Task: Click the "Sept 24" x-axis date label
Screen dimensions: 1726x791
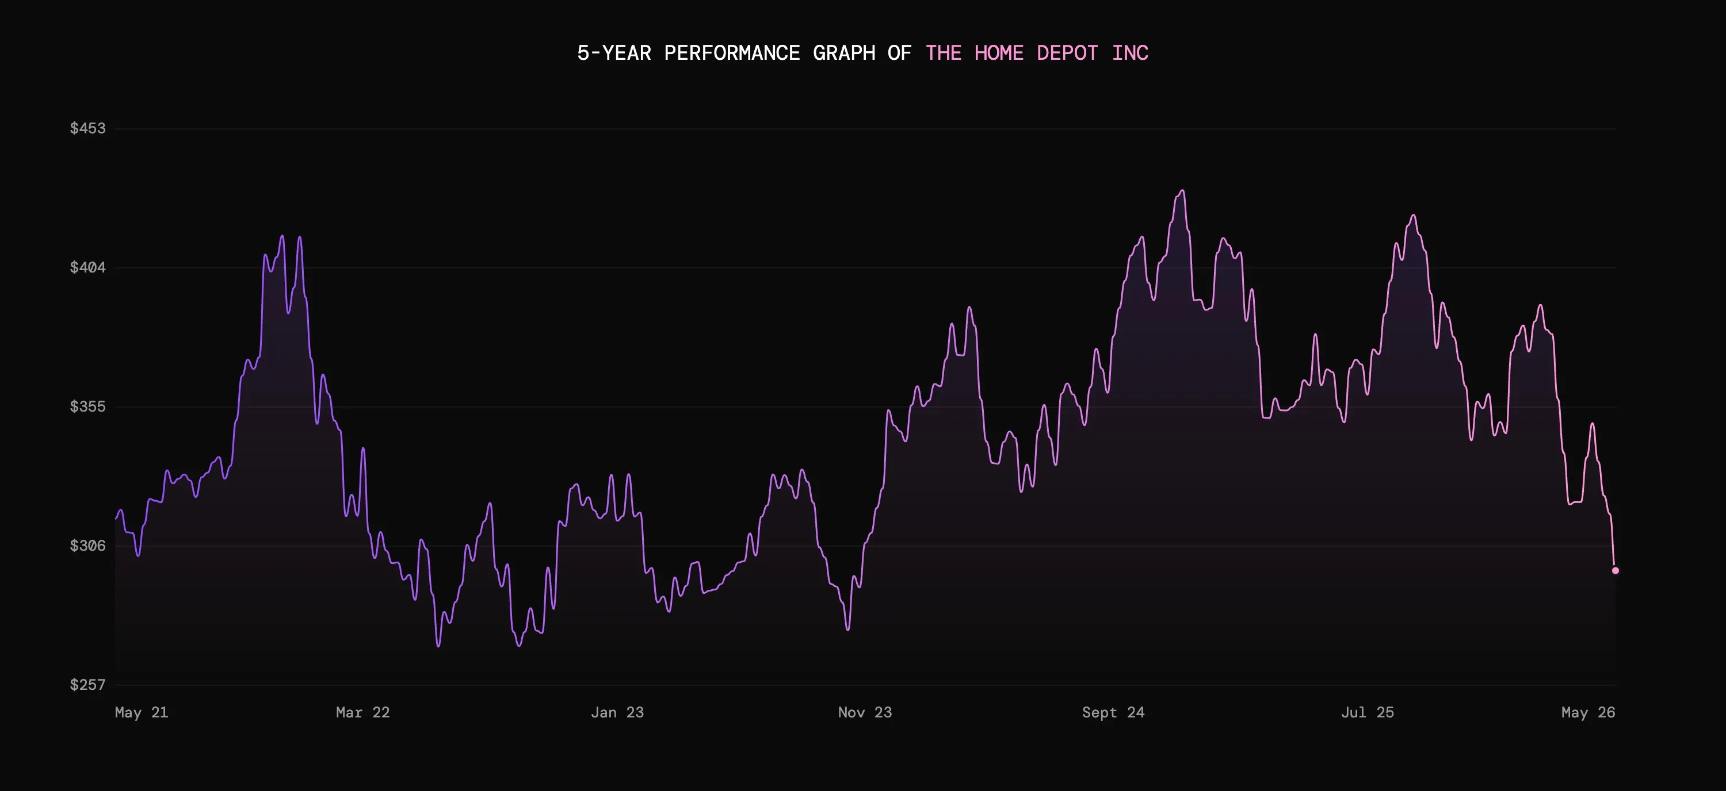Action: click(1114, 713)
